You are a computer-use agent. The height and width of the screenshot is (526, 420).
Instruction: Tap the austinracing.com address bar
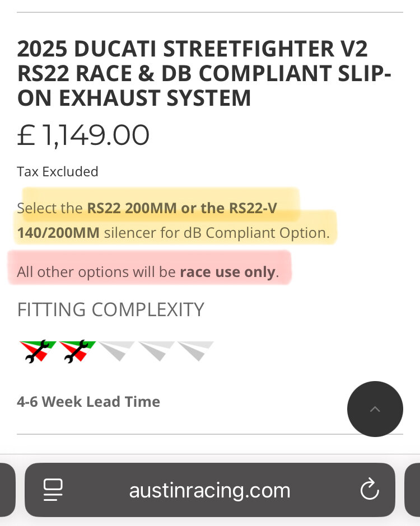point(210,491)
